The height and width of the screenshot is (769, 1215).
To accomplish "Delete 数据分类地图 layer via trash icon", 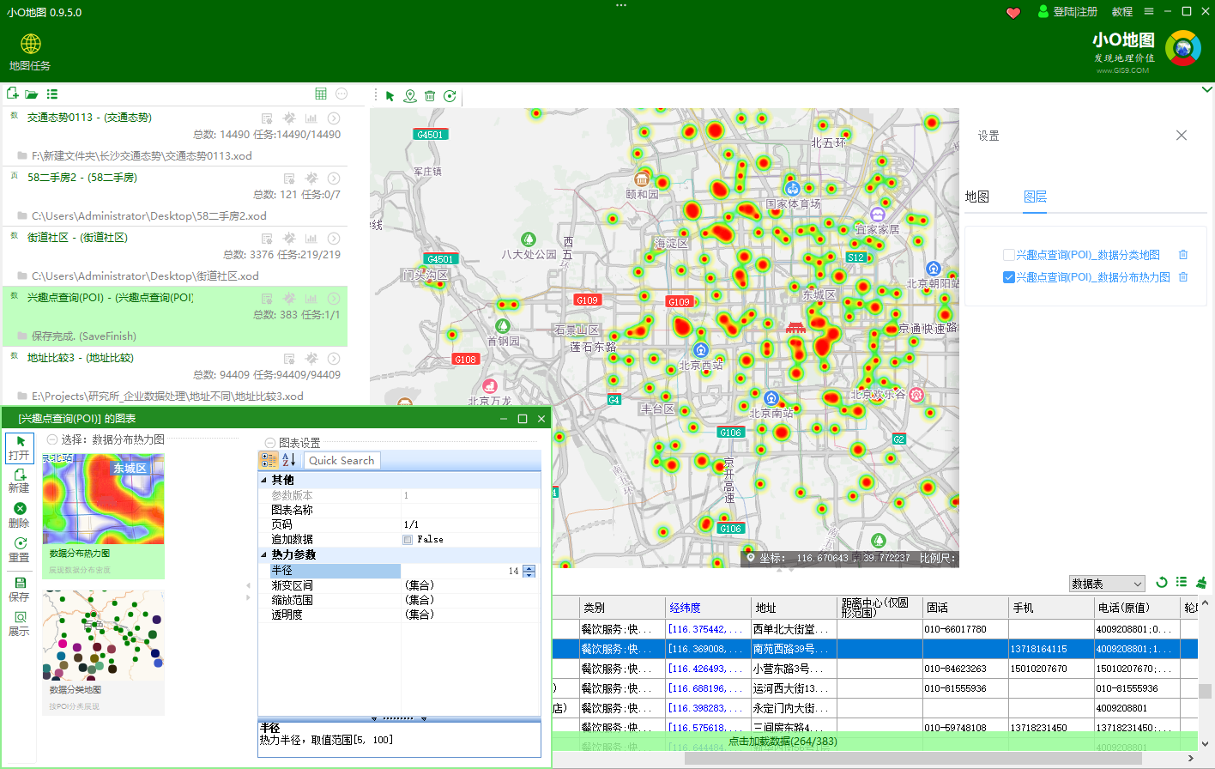I will (1183, 255).
